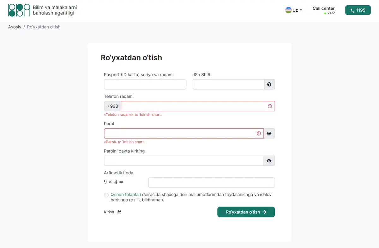The width and height of the screenshot is (379, 248).
Task: Show the password with the Parol eye icon
Action: pyautogui.click(x=269, y=133)
